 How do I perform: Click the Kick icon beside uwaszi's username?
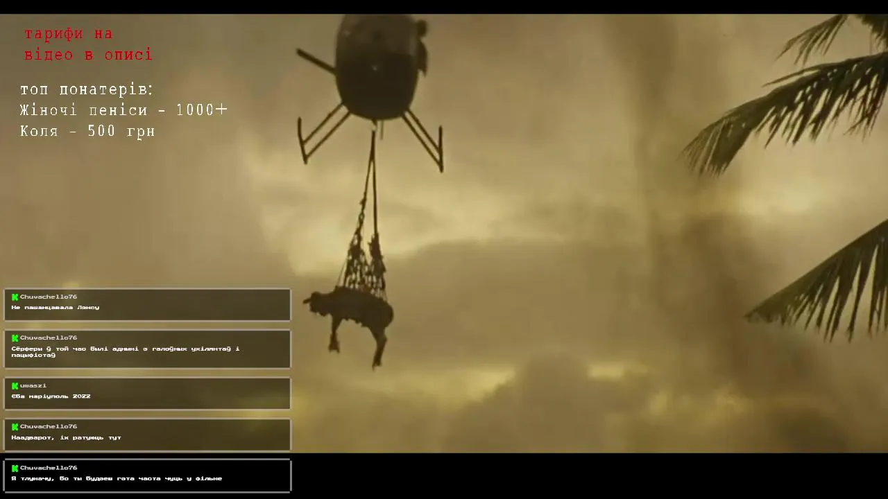pyautogui.click(x=15, y=386)
